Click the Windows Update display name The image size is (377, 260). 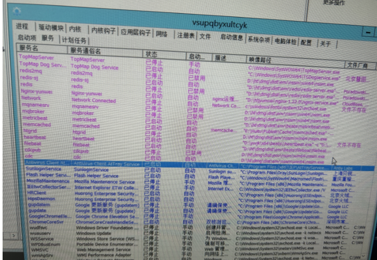(94, 233)
